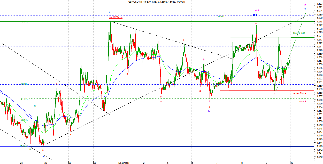Screen dimensions: 323x164
Task: Click the GBP/USD chart title text
Action: [157, 2]
